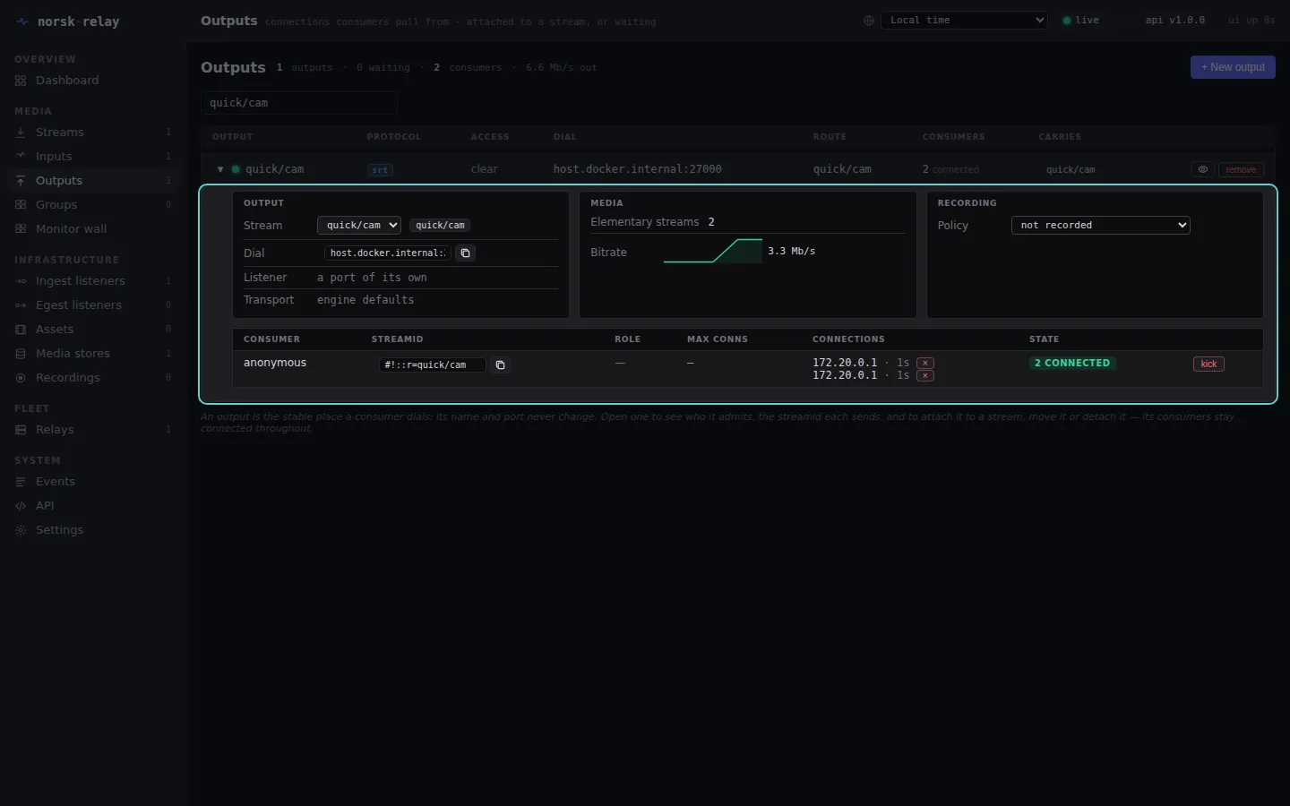
Task: Click the Events sidebar icon
Action: click(21, 482)
